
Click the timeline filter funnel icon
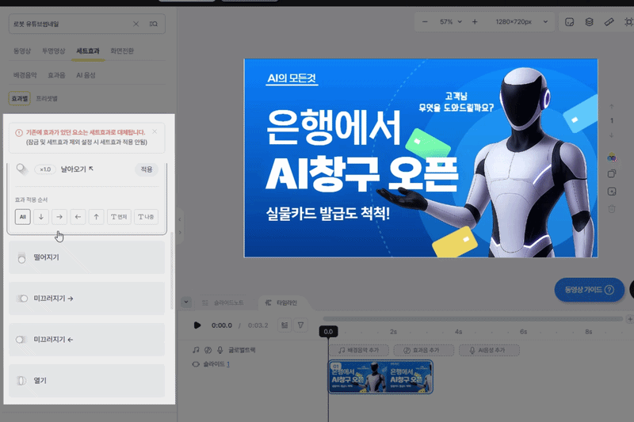coord(301,325)
